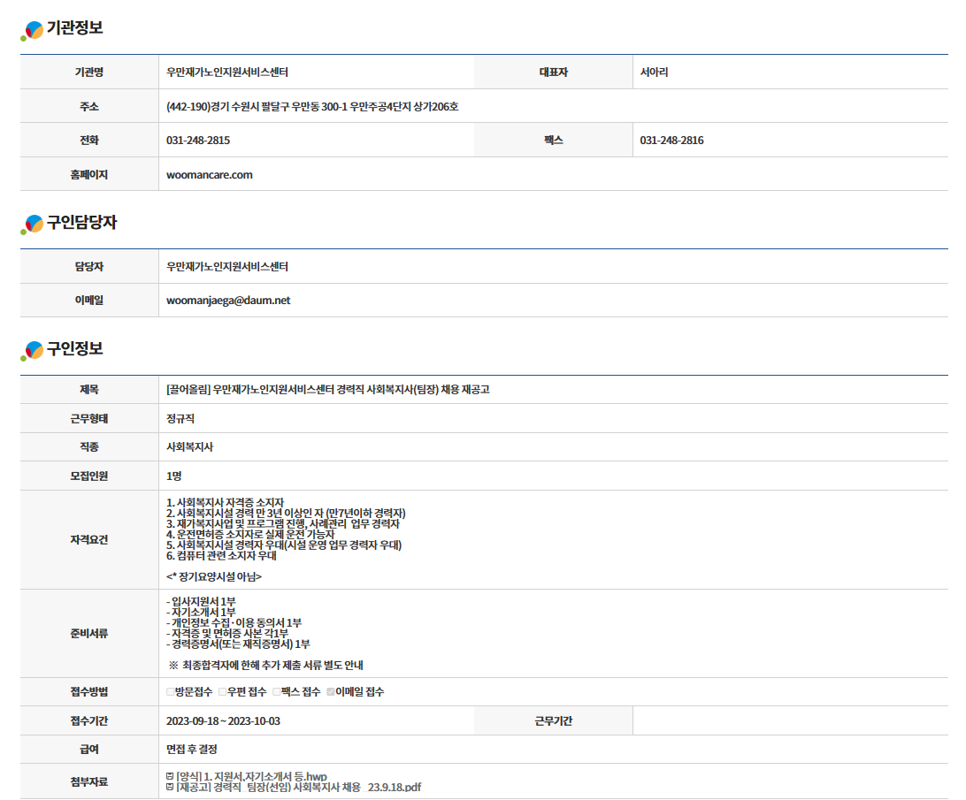
Task: Click the 구인정보 section heading icon
Action: pyautogui.click(x=32, y=351)
